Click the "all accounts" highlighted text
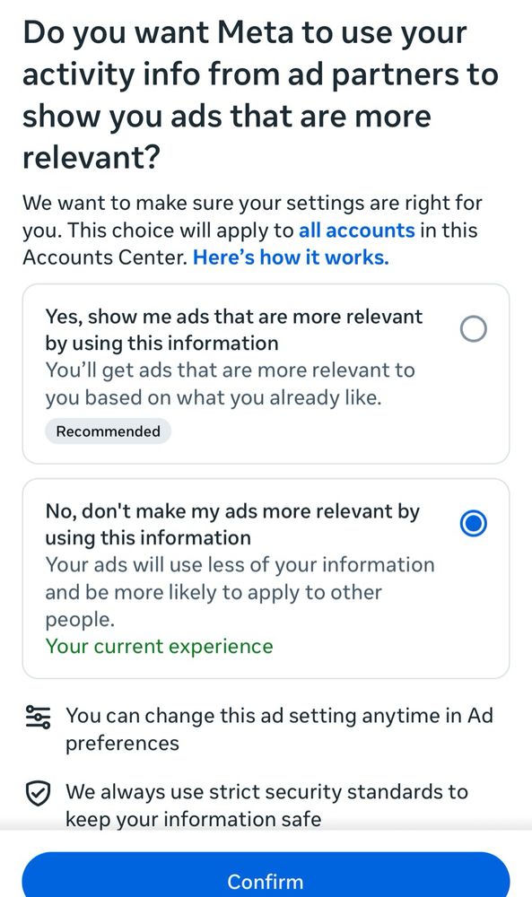This screenshot has width=532, height=897. click(355, 231)
